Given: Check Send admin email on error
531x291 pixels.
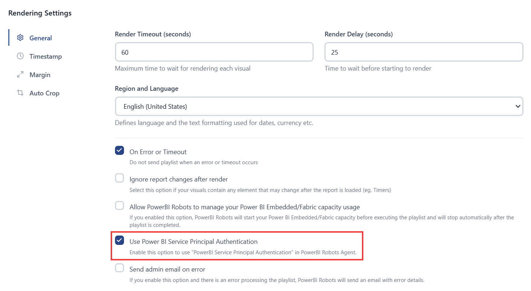Looking at the screenshot, I should (120, 268).
